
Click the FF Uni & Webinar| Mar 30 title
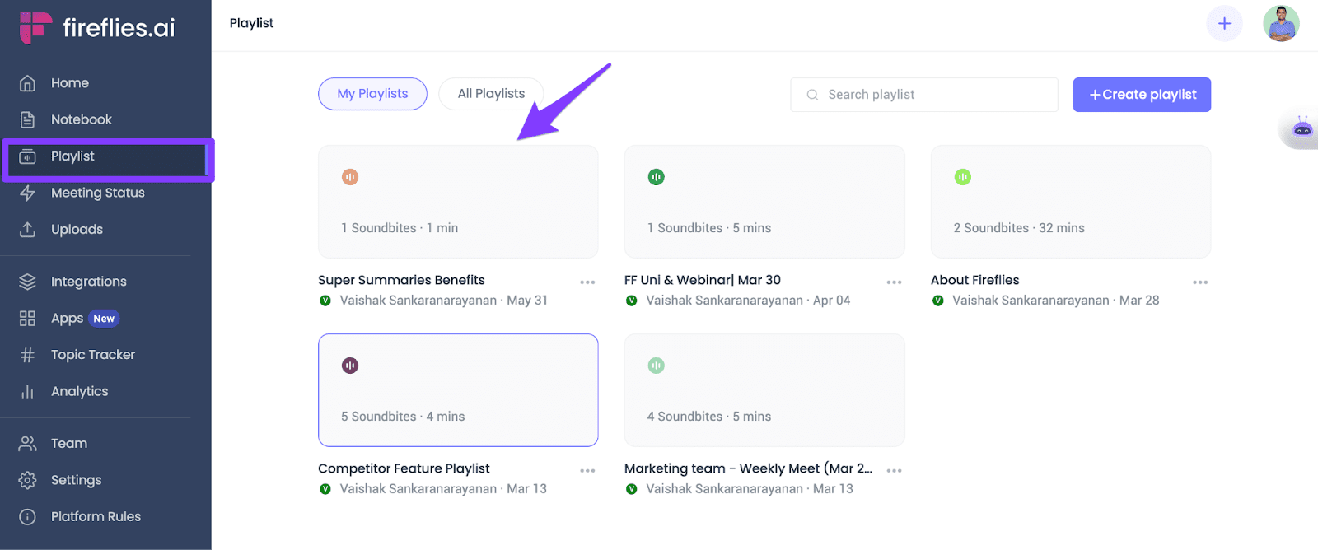click(703, 280)
